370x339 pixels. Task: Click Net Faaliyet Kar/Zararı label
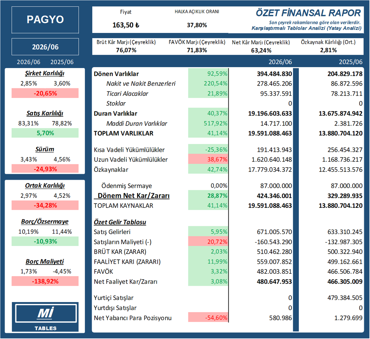(125, 282)
